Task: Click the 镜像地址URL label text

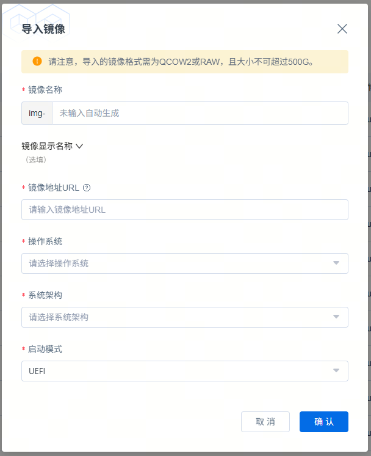Action: pyautogui.click(x=54, y=188)
